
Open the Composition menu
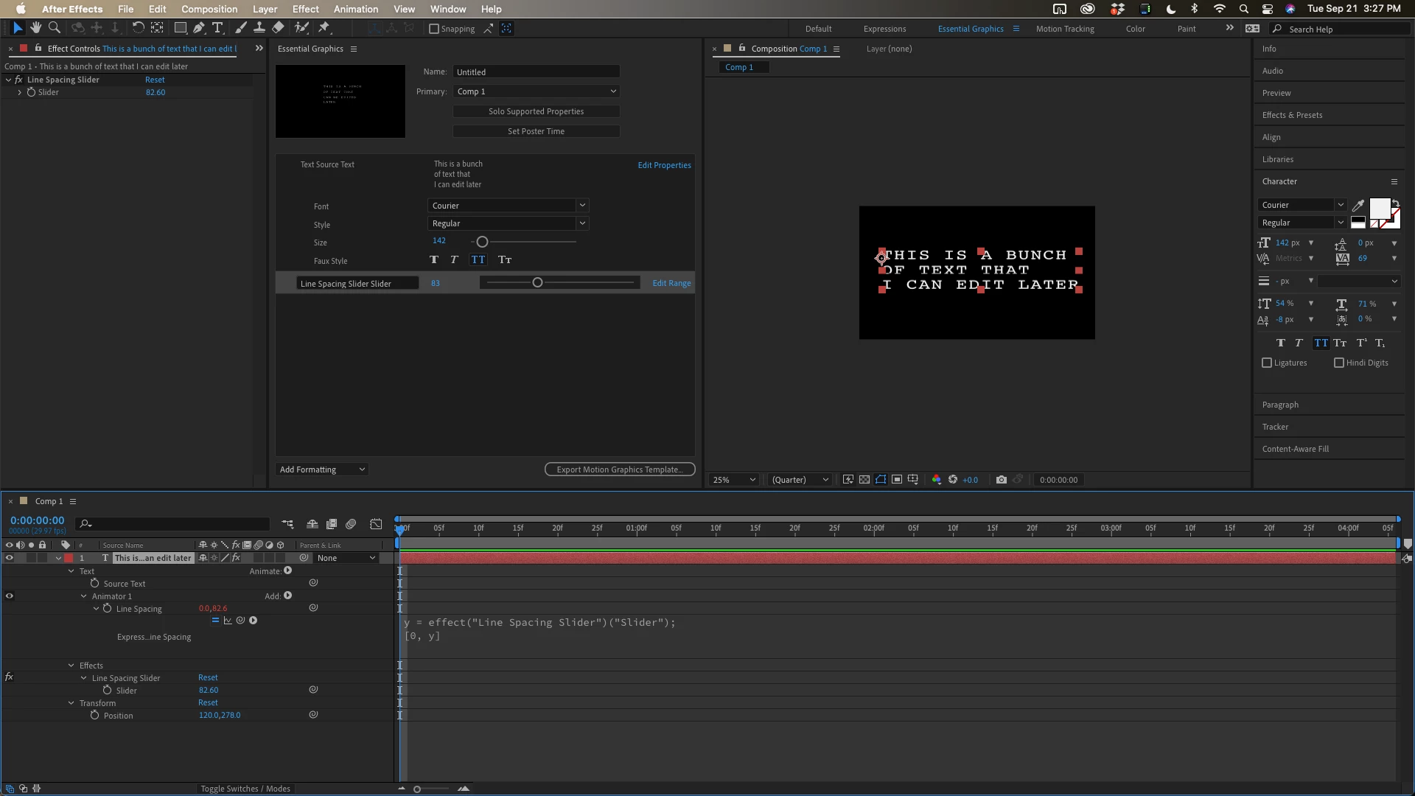click(209, 9)
